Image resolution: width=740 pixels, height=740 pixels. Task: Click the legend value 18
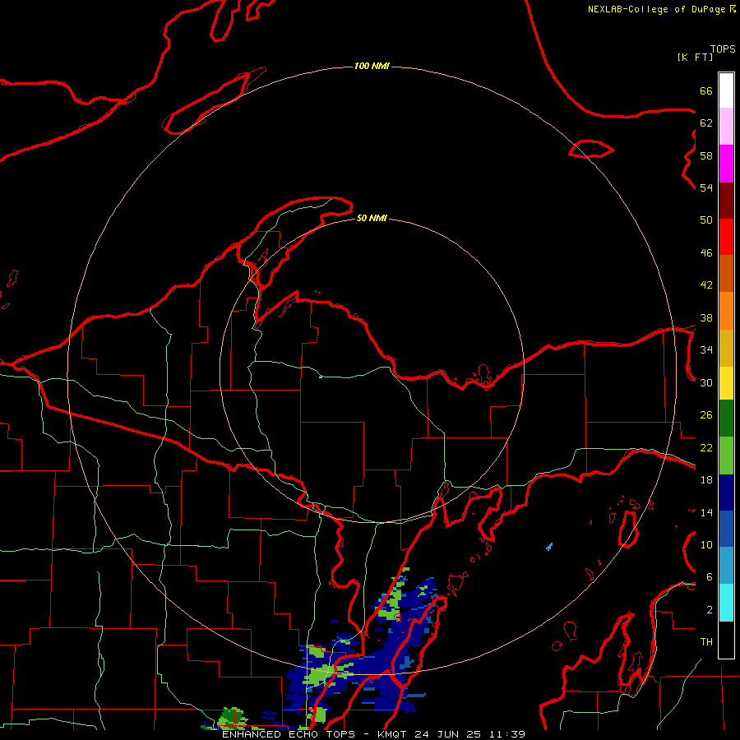pyautogui.click(x=706, y=480)
